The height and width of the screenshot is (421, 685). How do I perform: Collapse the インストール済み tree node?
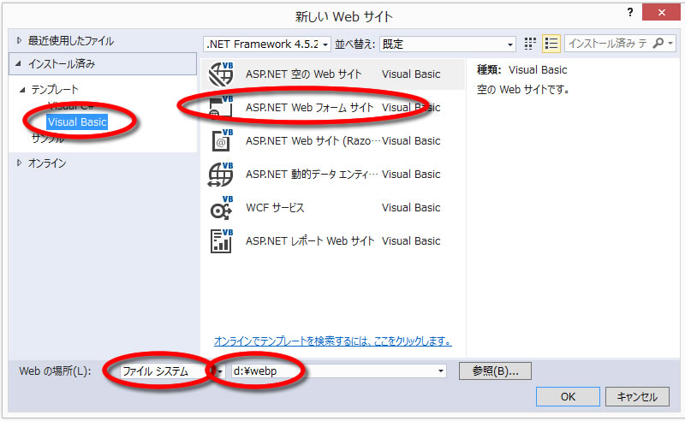(18, 64)
